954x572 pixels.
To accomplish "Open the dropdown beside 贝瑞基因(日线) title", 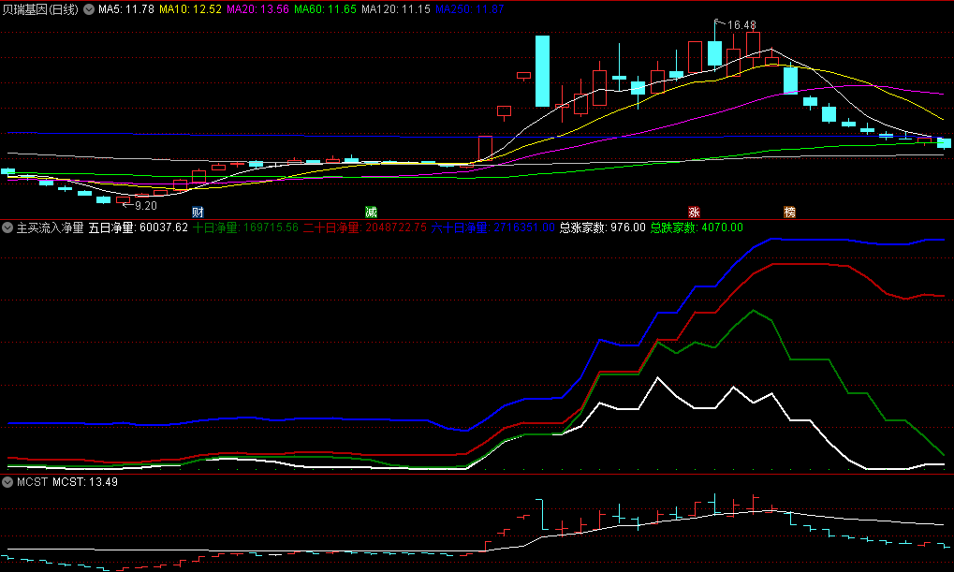I will (89, 9).
